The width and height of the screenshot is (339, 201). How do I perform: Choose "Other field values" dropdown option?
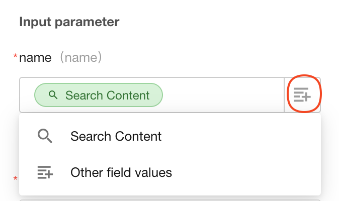click(x=121, y=173)
